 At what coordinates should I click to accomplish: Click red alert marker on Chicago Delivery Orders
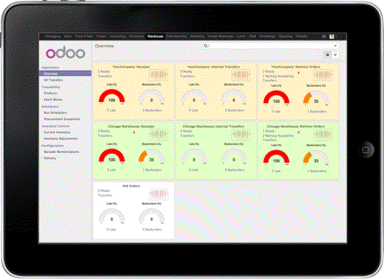(298, 132)
